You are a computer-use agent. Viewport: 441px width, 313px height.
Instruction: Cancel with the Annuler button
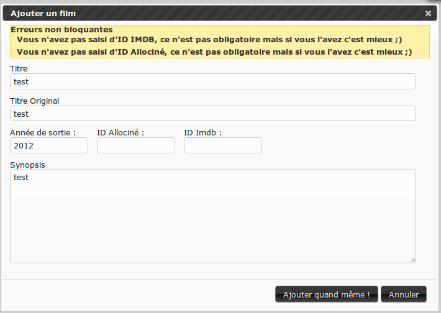click(x=404, y=294)
